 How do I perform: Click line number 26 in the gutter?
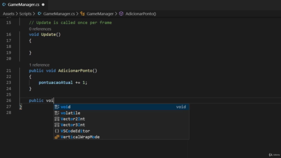pos(9,101)
